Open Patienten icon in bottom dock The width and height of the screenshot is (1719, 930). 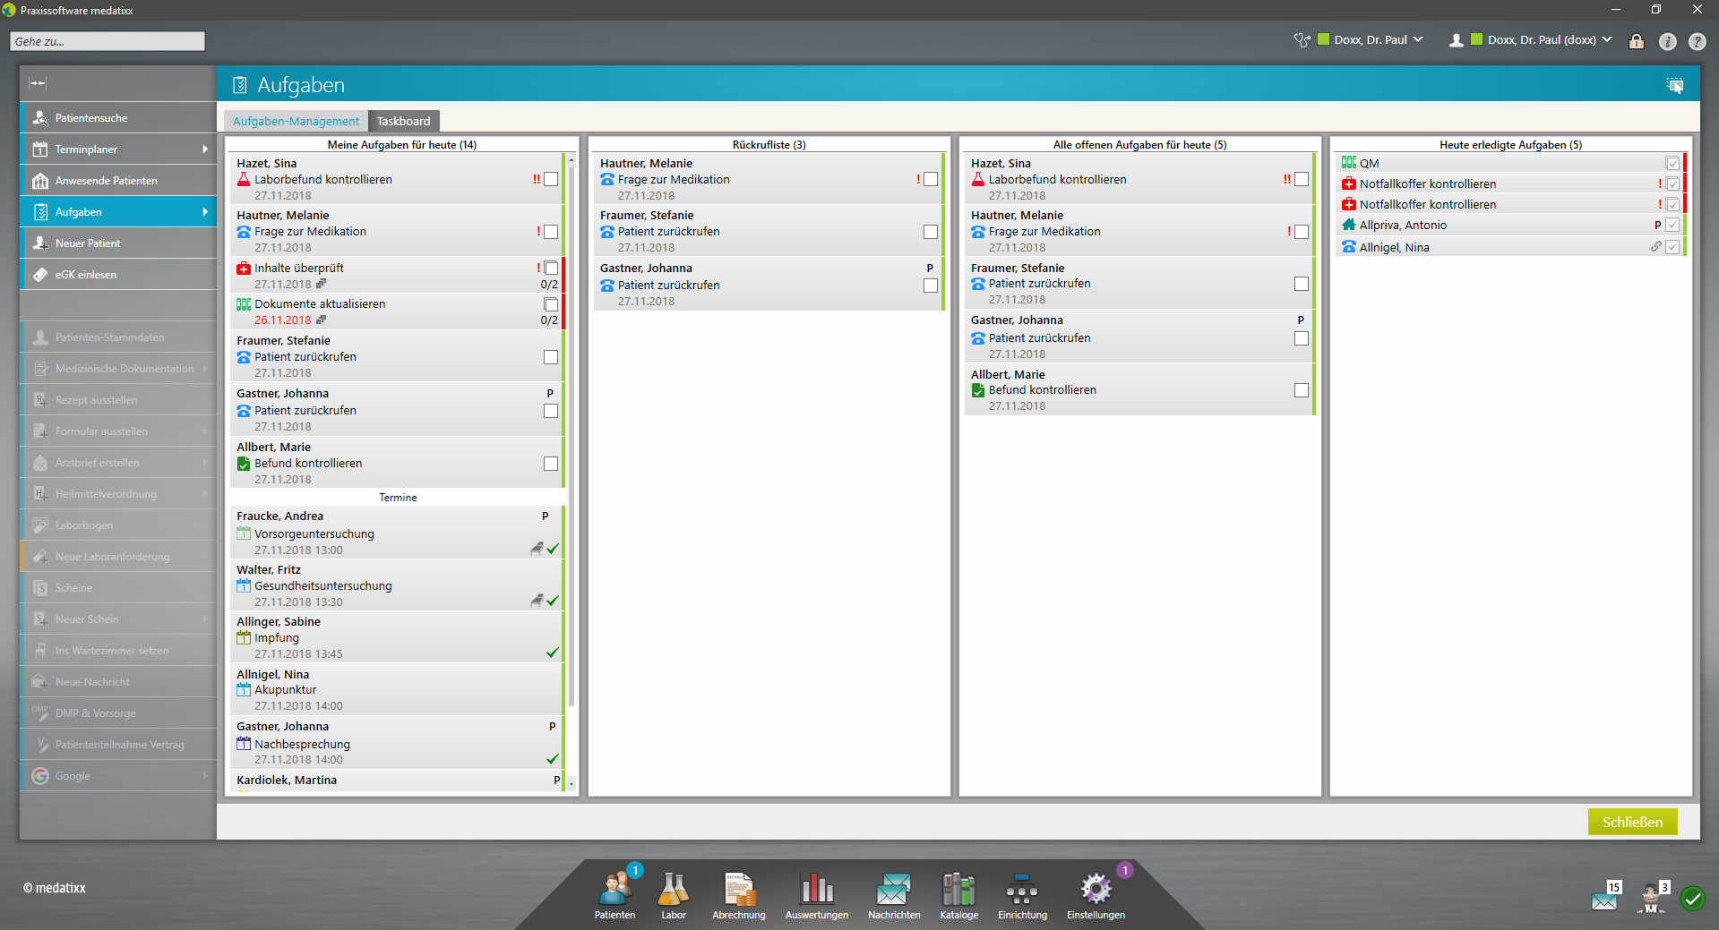click(615, 892)
